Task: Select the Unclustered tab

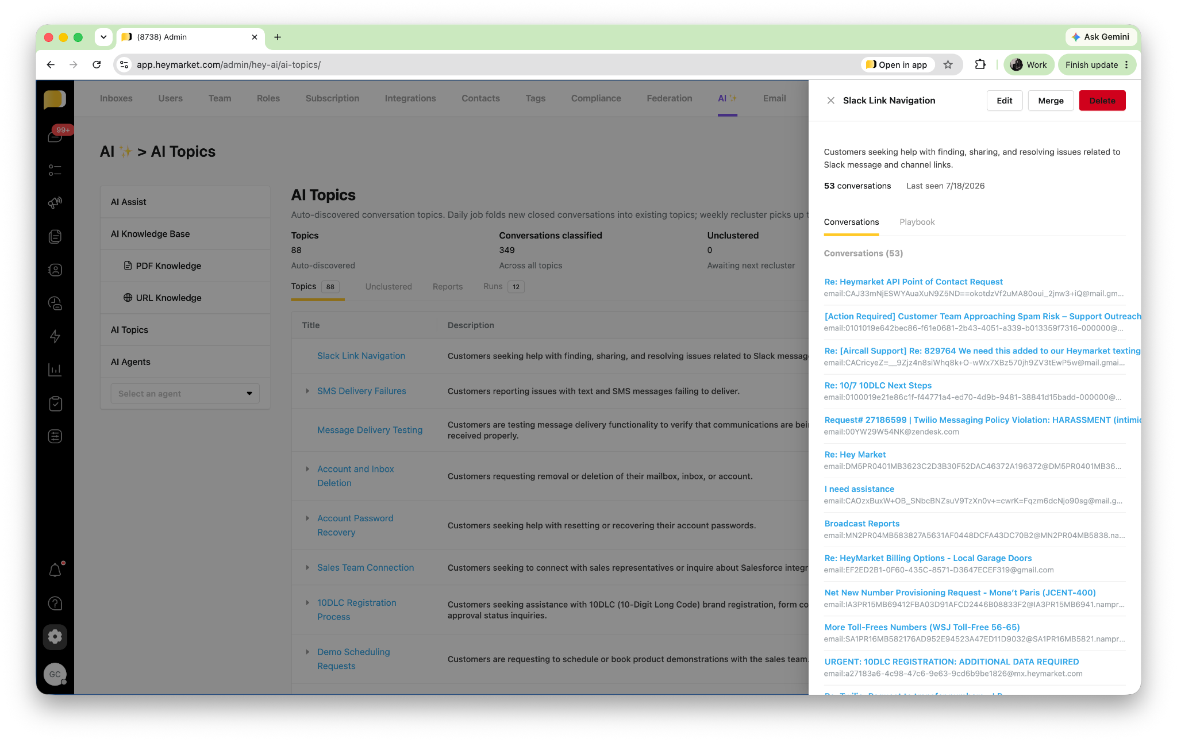Action: click(389, 287)
